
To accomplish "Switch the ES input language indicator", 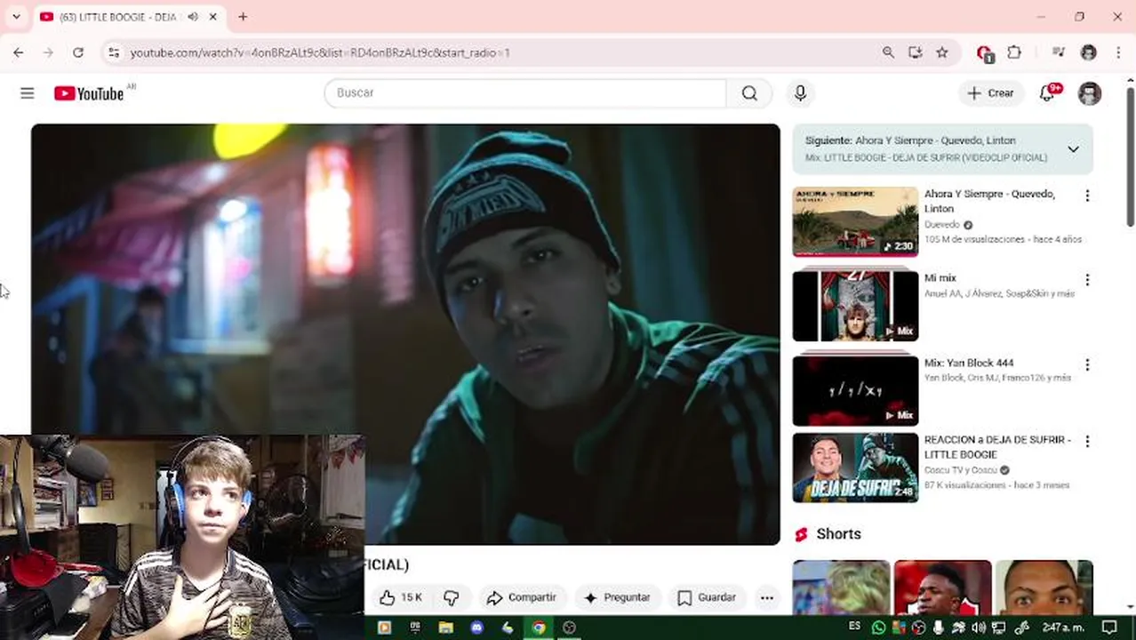I will click(854, 626).
